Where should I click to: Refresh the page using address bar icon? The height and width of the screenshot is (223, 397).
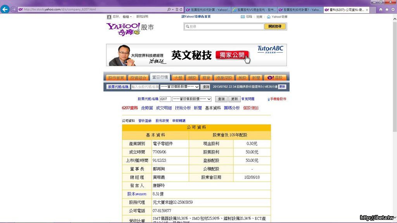[181, 9]
